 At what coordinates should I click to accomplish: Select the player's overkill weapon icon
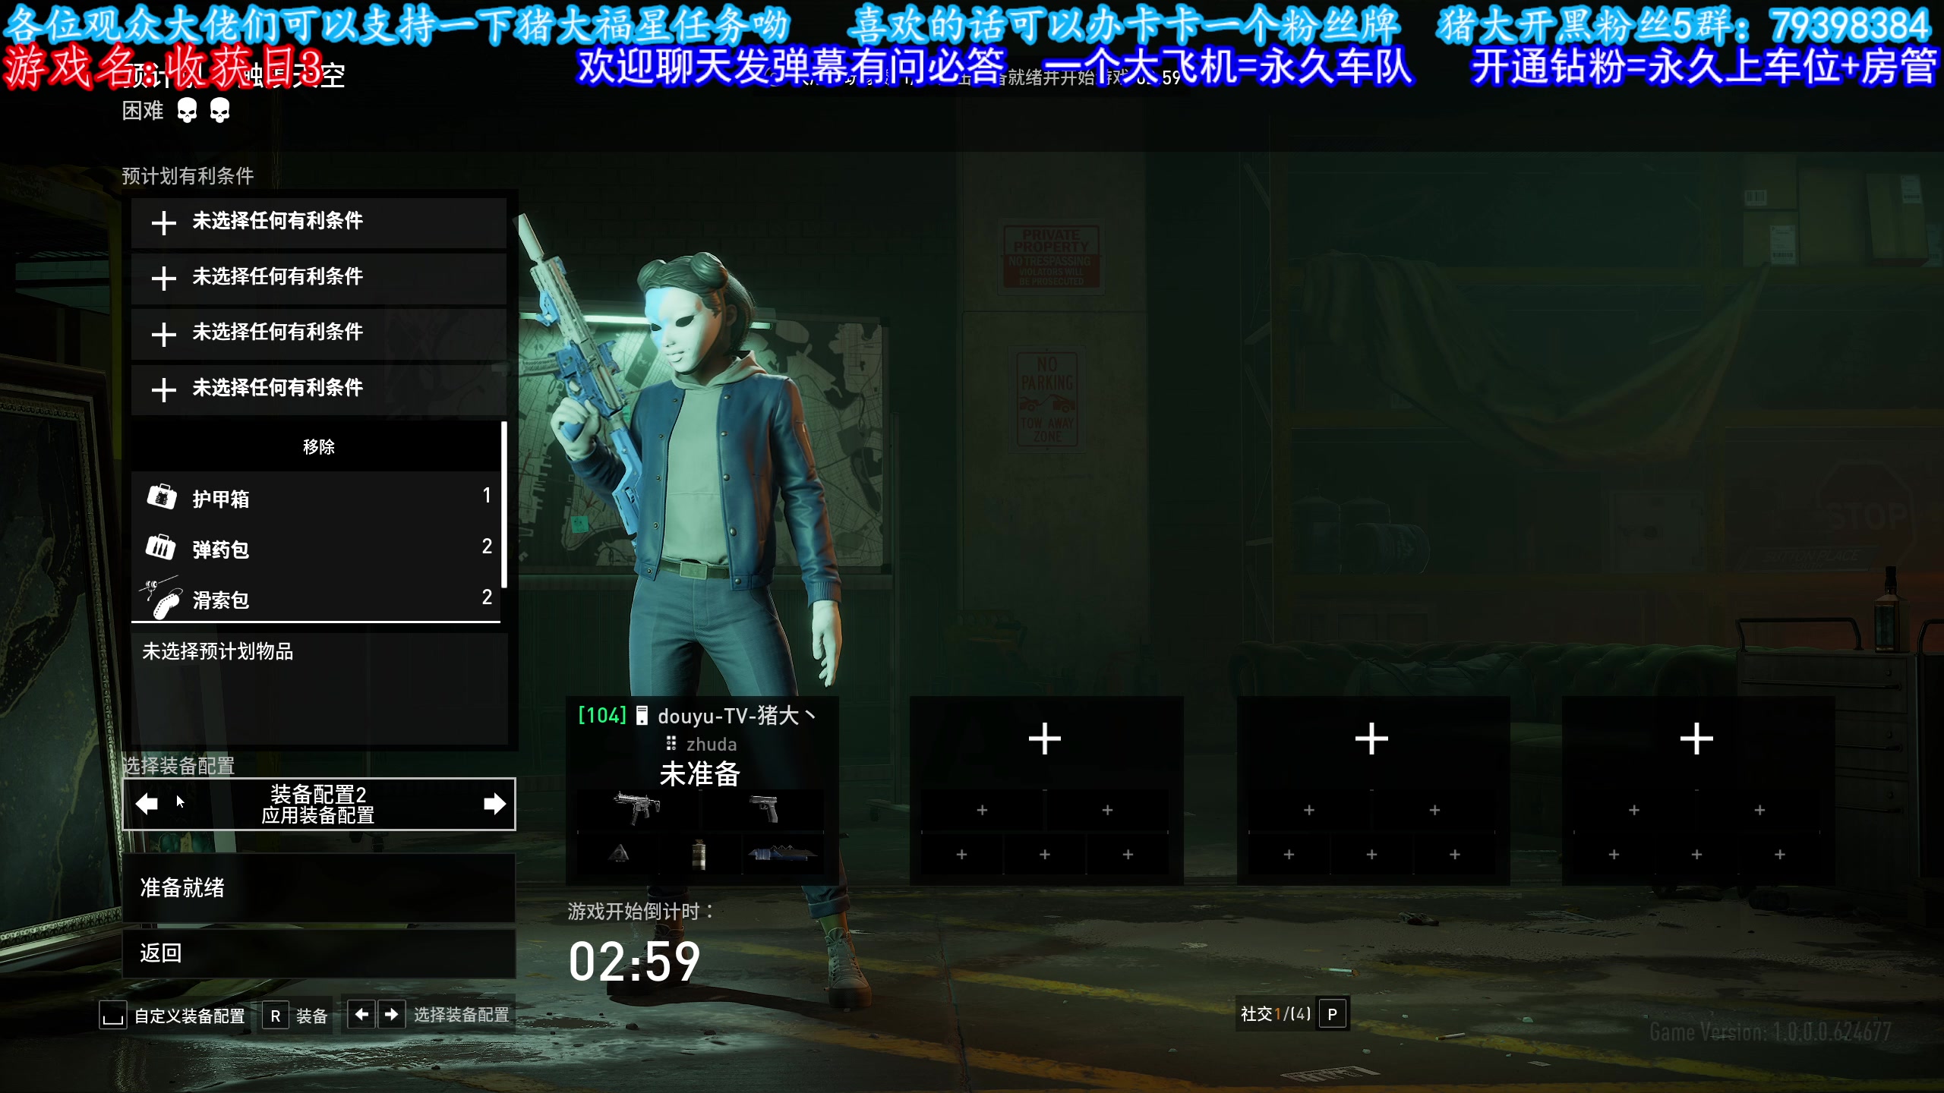tap(782, 853)
